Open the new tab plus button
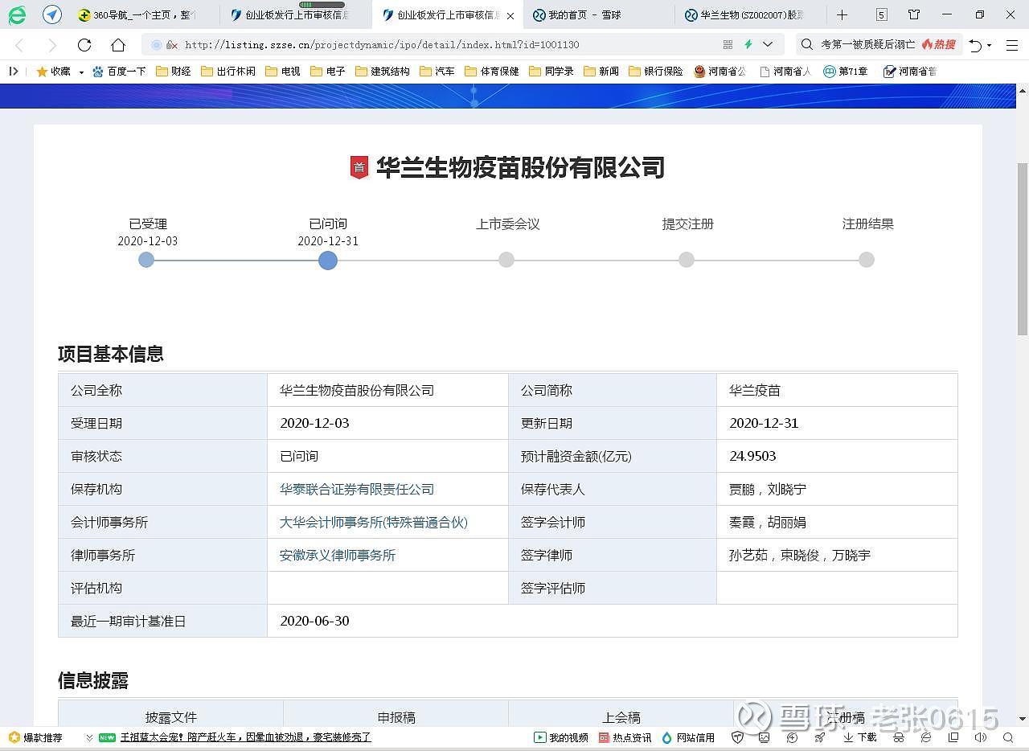1029x751 pixels. 842,14
